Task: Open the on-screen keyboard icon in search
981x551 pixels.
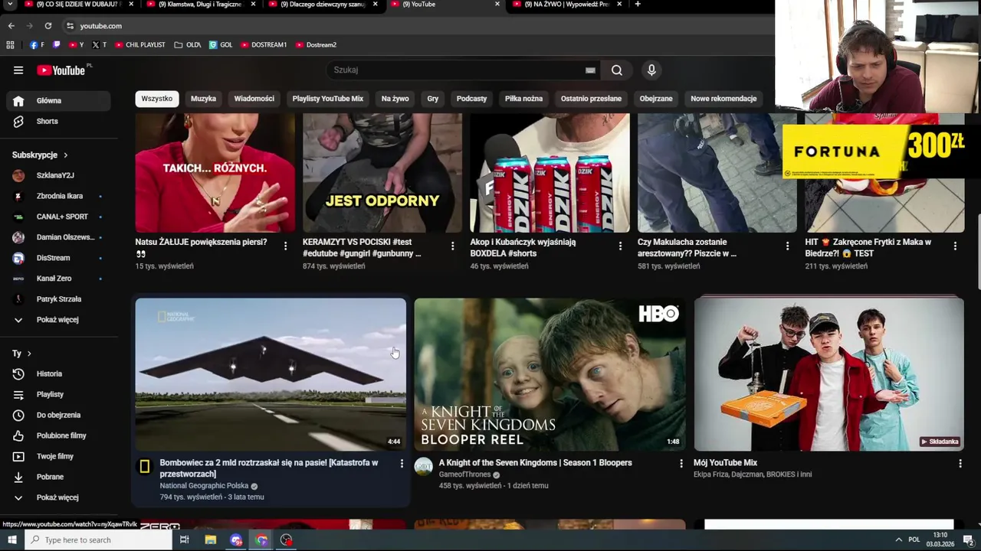Action: click(x=590, y=70)
